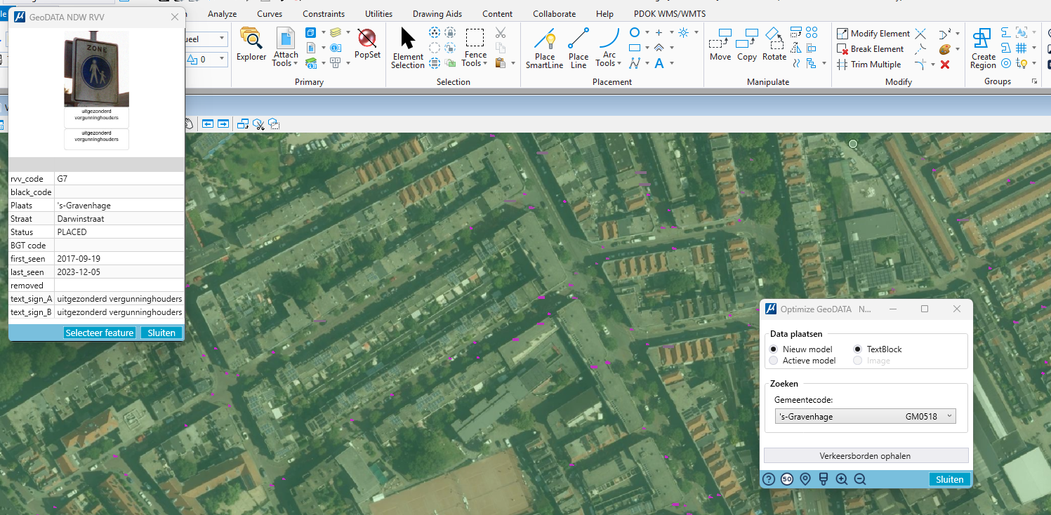This screenshot has width=1051, height=515.
Task: Expand the Arc Tools dropdown arrow
Action: point(619,64)
